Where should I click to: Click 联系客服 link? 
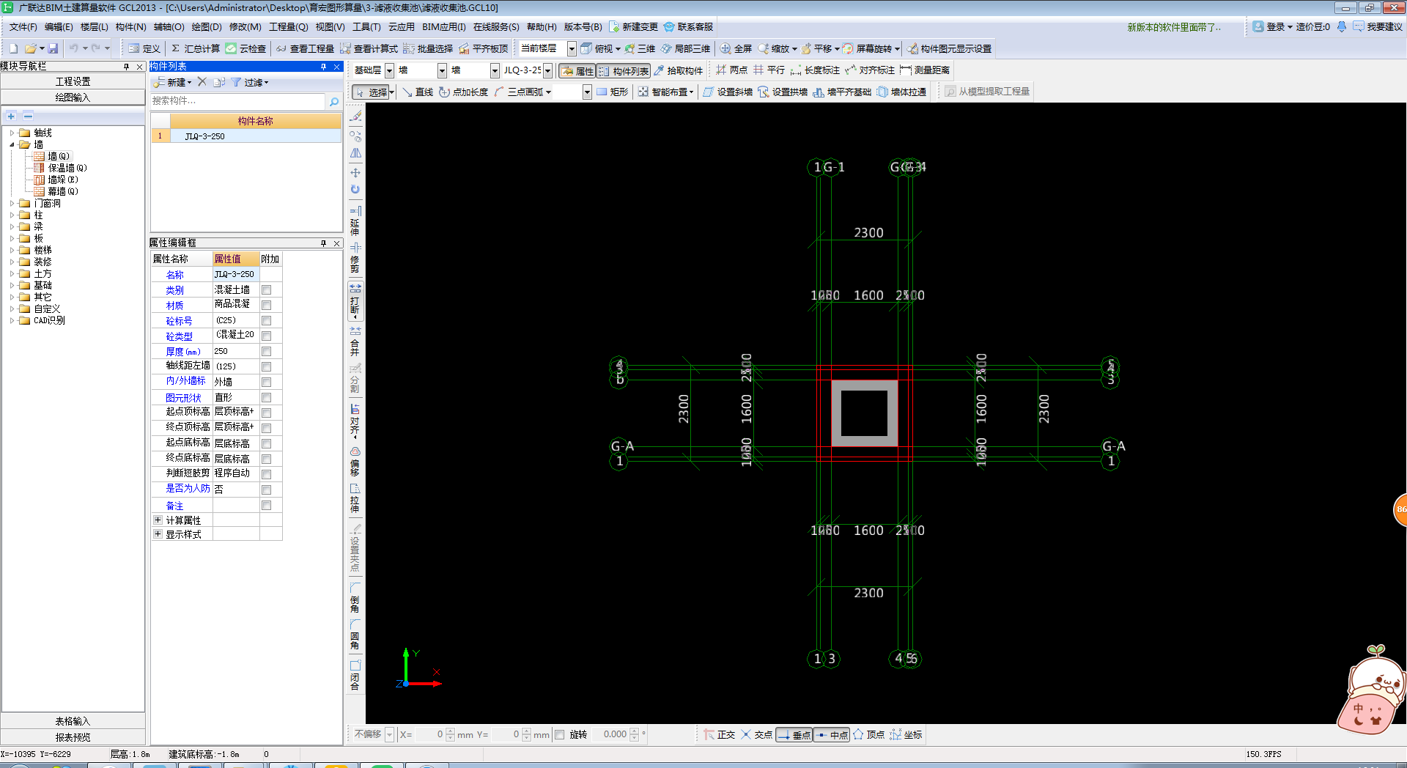689,26
